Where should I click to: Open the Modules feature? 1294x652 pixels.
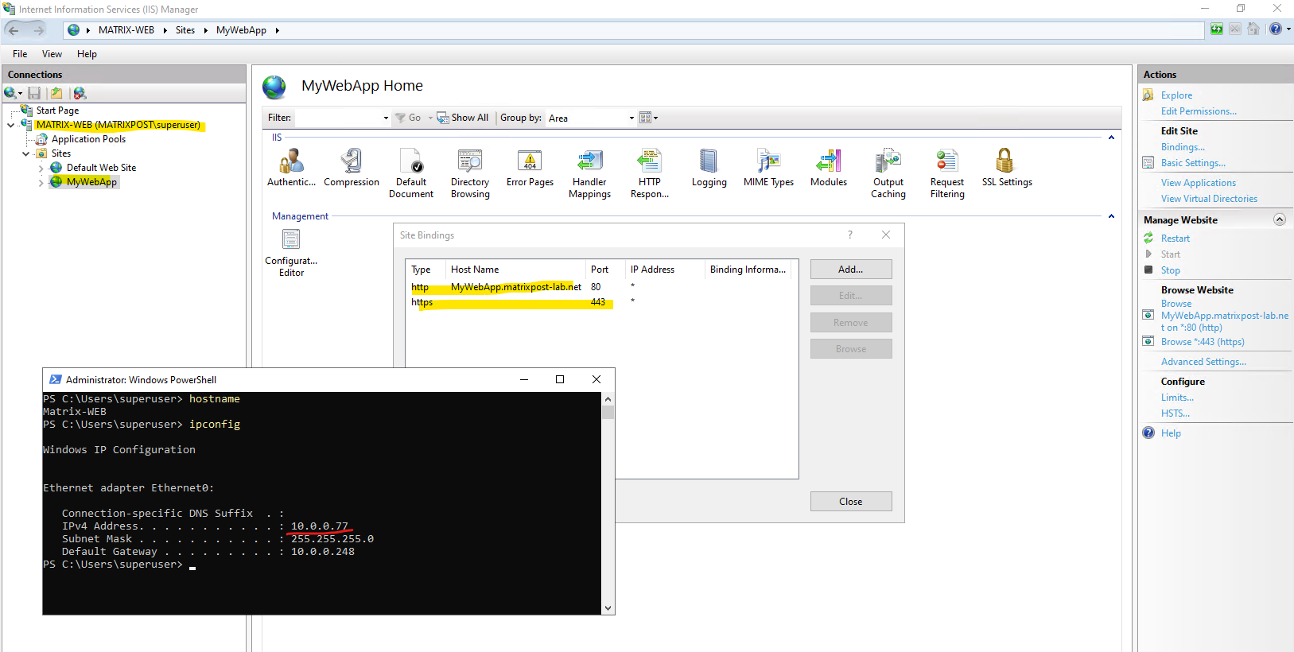click(829, 168)
